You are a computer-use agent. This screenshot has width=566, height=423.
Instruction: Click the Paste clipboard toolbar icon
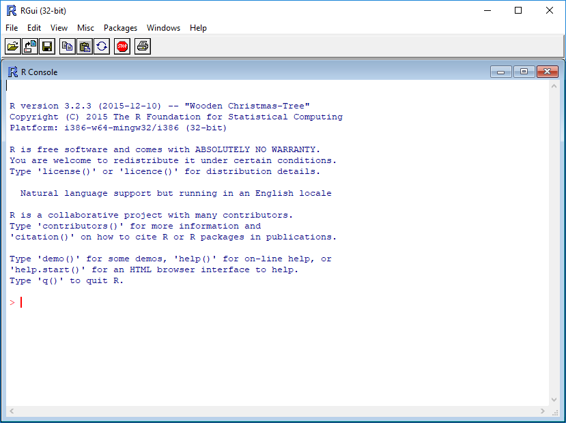[85, 46]
